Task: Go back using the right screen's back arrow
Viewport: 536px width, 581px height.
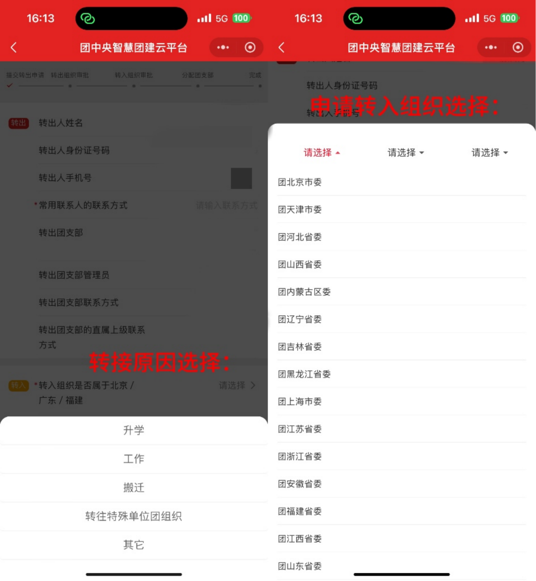Action: pos(282,47)
